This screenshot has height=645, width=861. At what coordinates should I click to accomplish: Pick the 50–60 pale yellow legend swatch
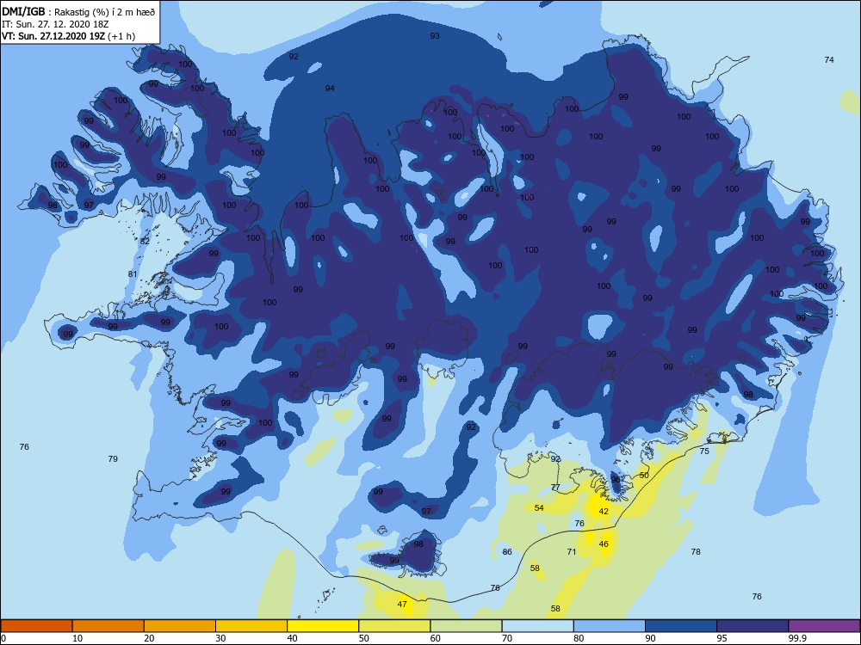pos(394,626)
